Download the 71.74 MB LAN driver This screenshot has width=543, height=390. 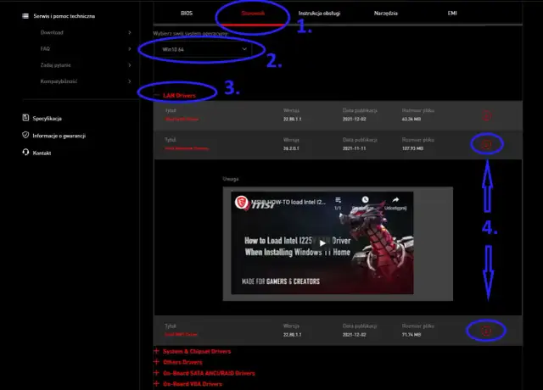(486, 330)
